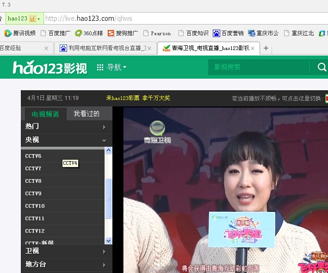
Task: Click the search magnifier icon
Action: point(322,67)
